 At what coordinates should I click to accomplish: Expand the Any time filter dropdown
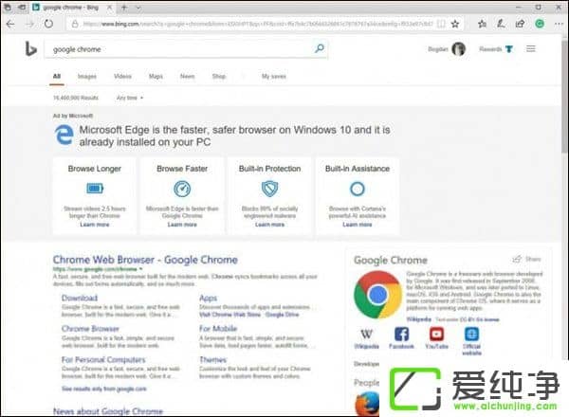[x=130, y=98]
